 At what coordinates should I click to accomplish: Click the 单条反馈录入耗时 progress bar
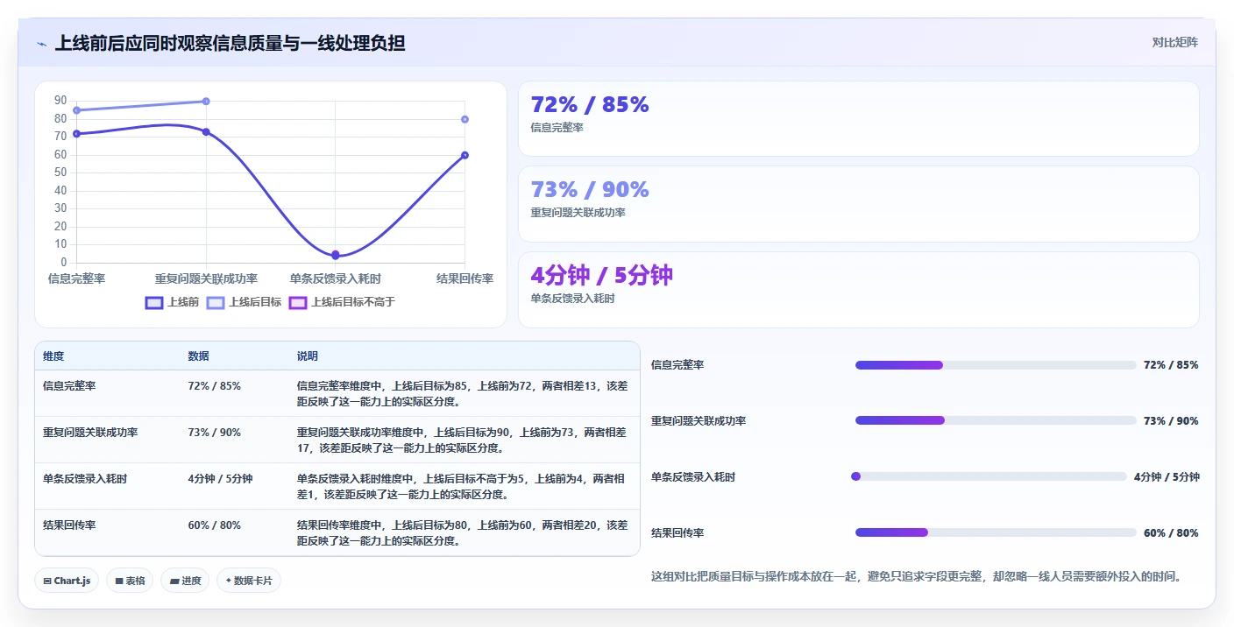tap(989, 477)
